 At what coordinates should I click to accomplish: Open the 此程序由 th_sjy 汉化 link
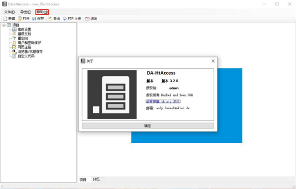coord(163,101)
